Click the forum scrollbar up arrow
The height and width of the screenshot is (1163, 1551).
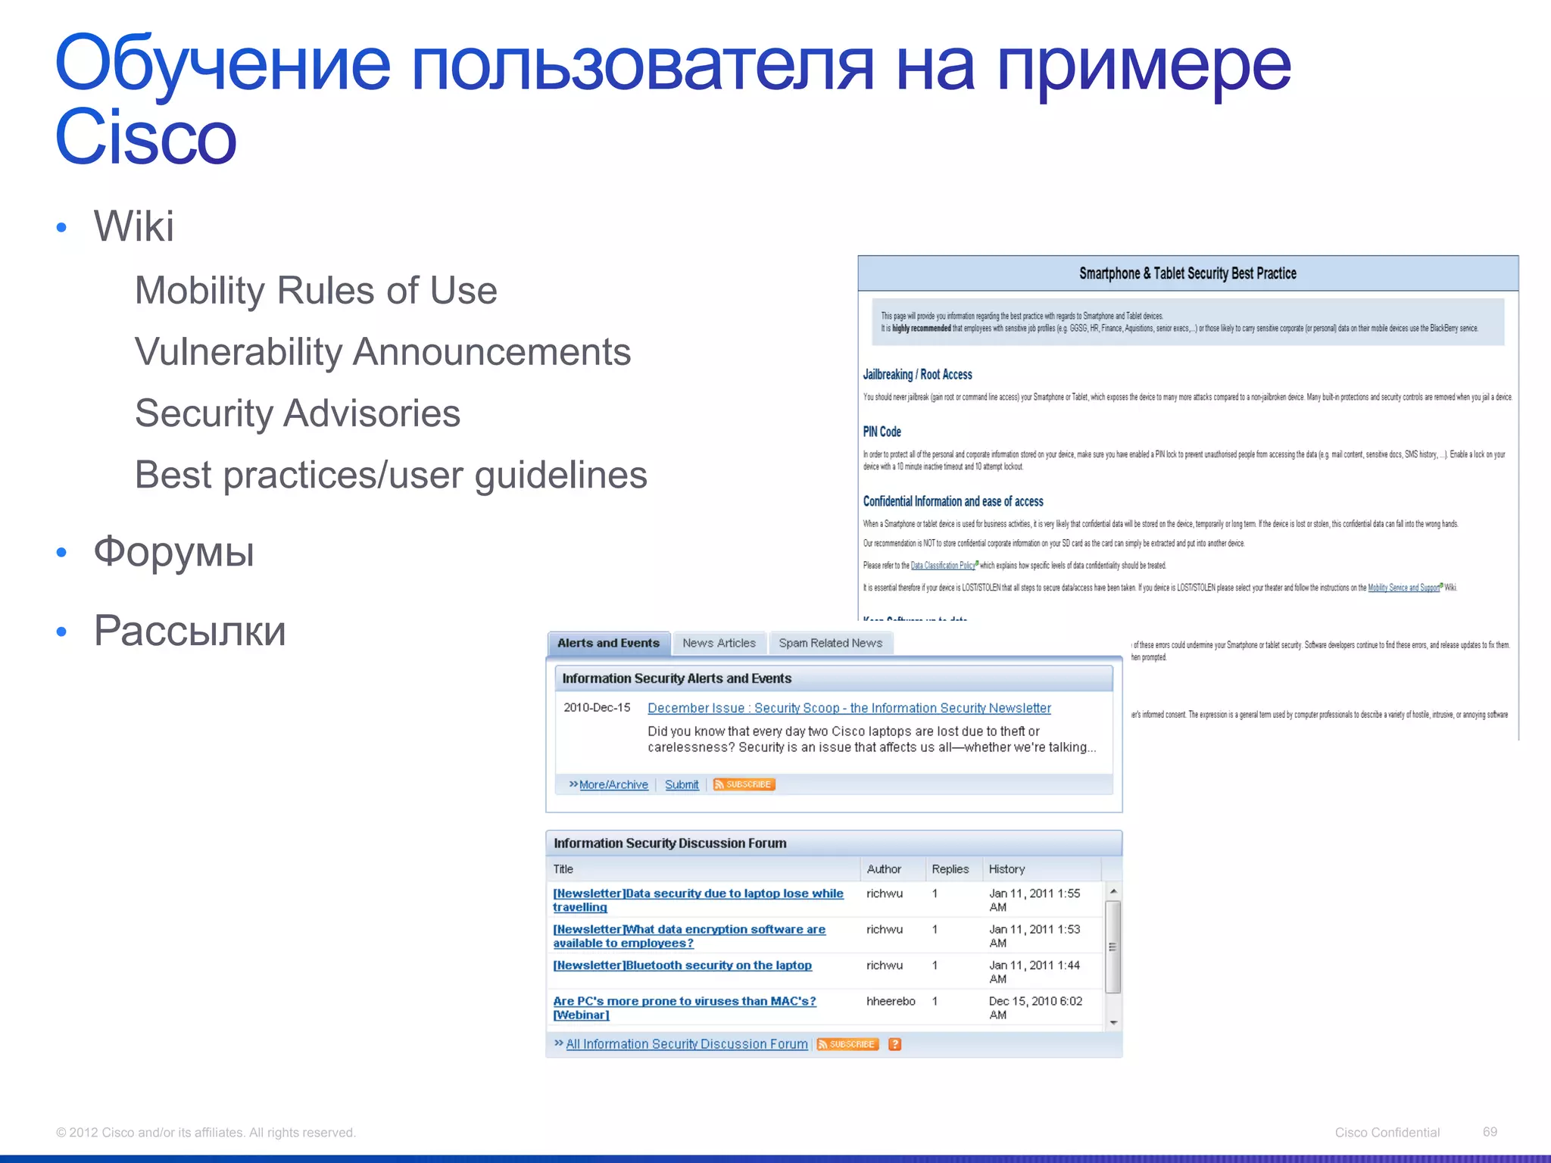[x=1113, y=891]
